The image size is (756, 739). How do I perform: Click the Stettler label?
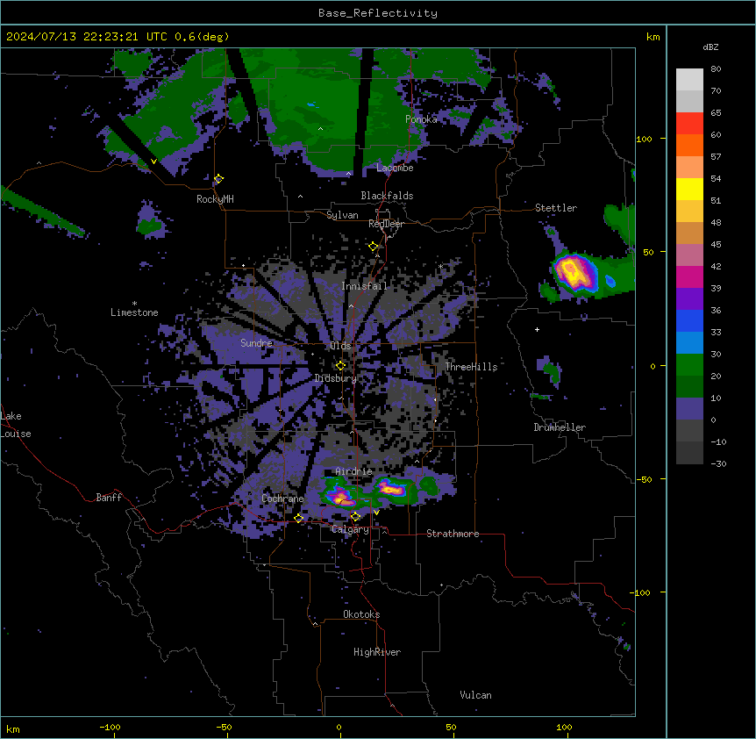(x=556, y=208)
